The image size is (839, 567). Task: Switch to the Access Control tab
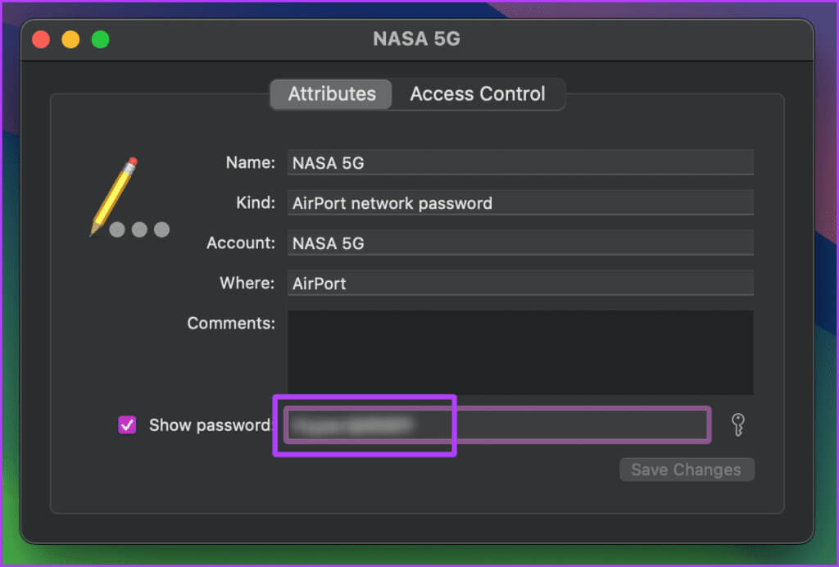pyautogui.click(x=478, y=94)
